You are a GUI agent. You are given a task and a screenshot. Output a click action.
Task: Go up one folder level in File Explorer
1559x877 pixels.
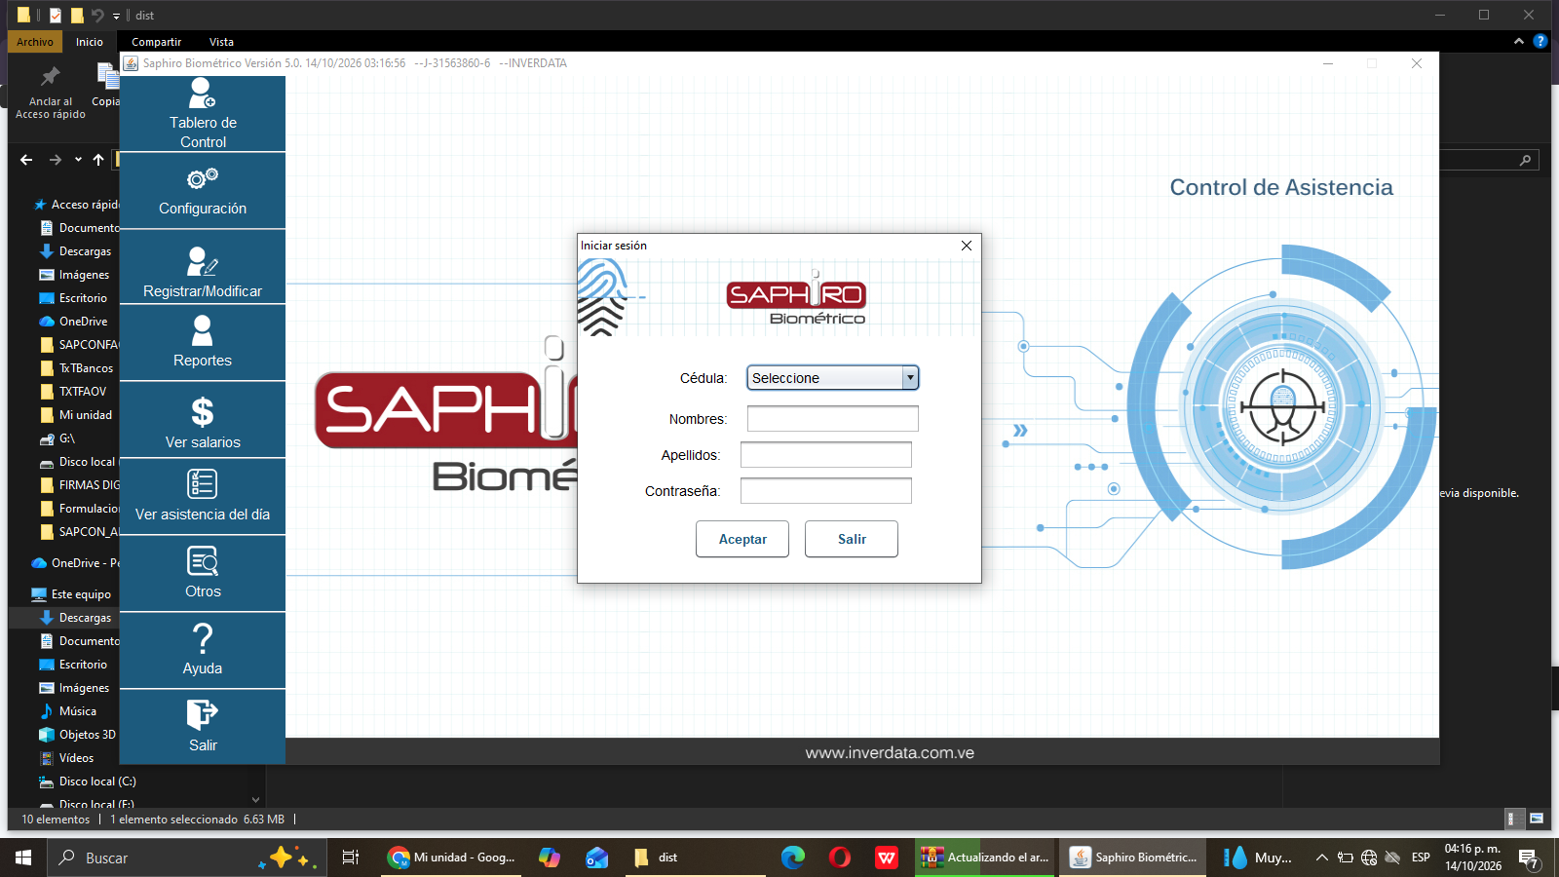point(98,160)
